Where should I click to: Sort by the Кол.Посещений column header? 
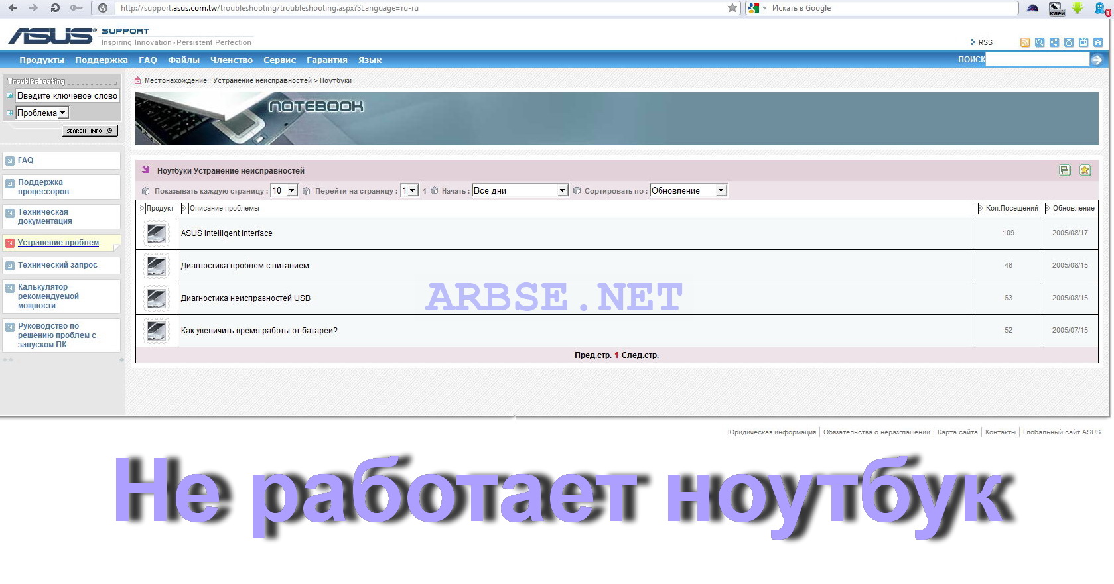[x=1012, y=208]
